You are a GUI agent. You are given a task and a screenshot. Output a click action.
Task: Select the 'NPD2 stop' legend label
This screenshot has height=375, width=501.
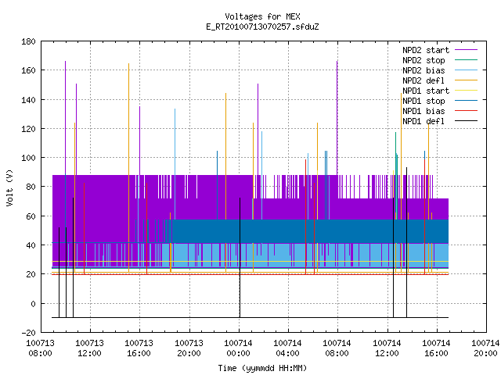[424, 60]
